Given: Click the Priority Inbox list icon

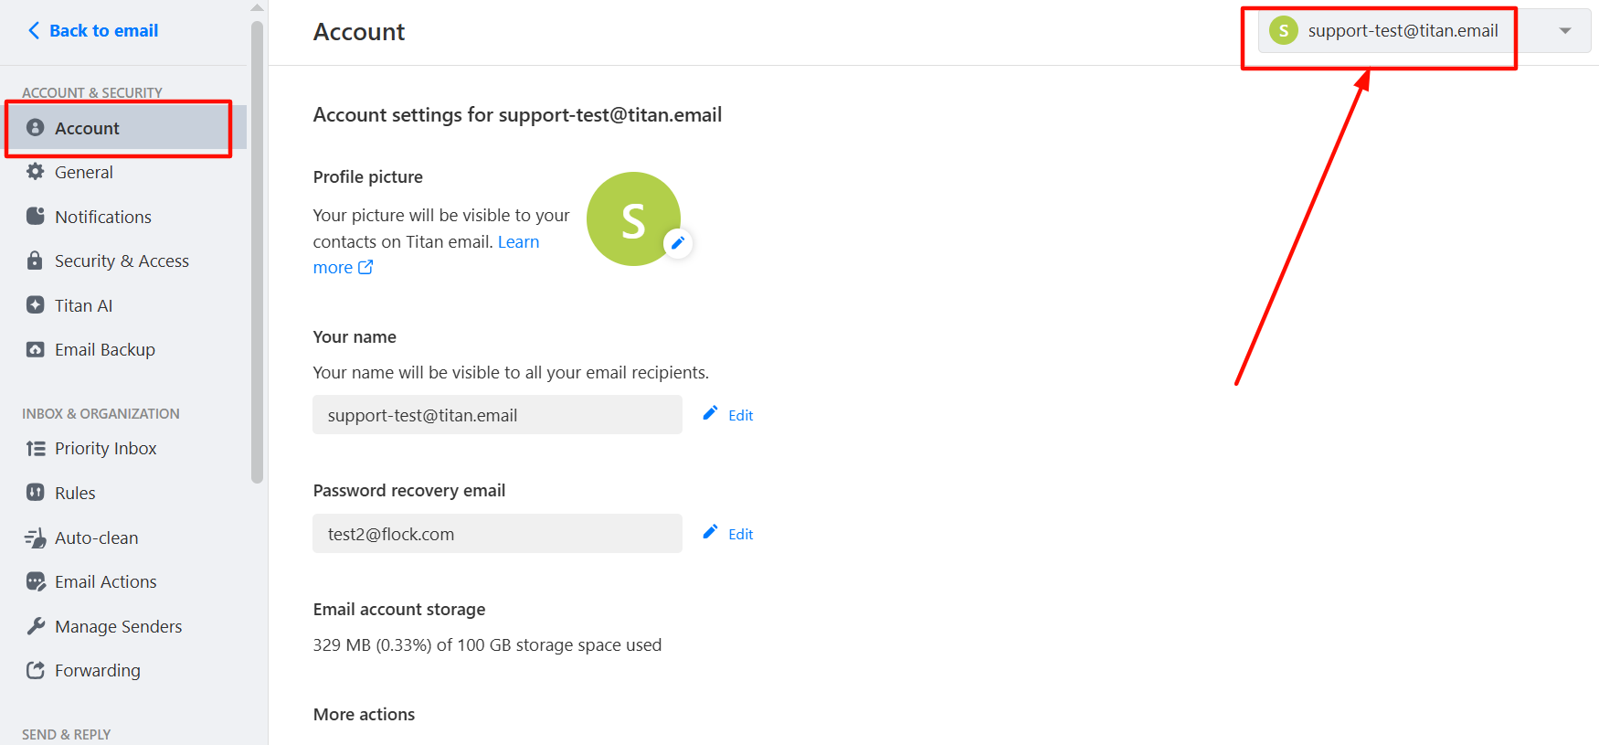Looking at the screenshot, I should [x=35, y=448].
